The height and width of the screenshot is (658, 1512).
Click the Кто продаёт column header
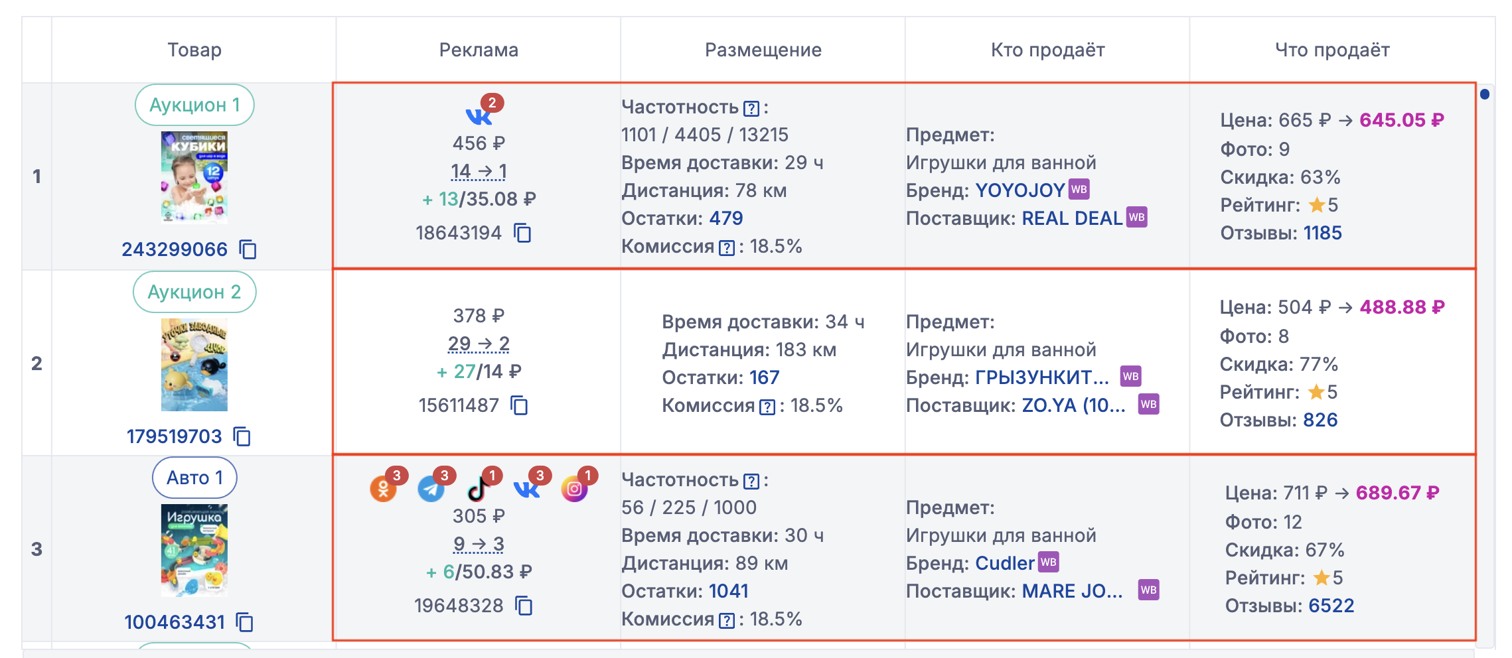(x=1047, y=50)
